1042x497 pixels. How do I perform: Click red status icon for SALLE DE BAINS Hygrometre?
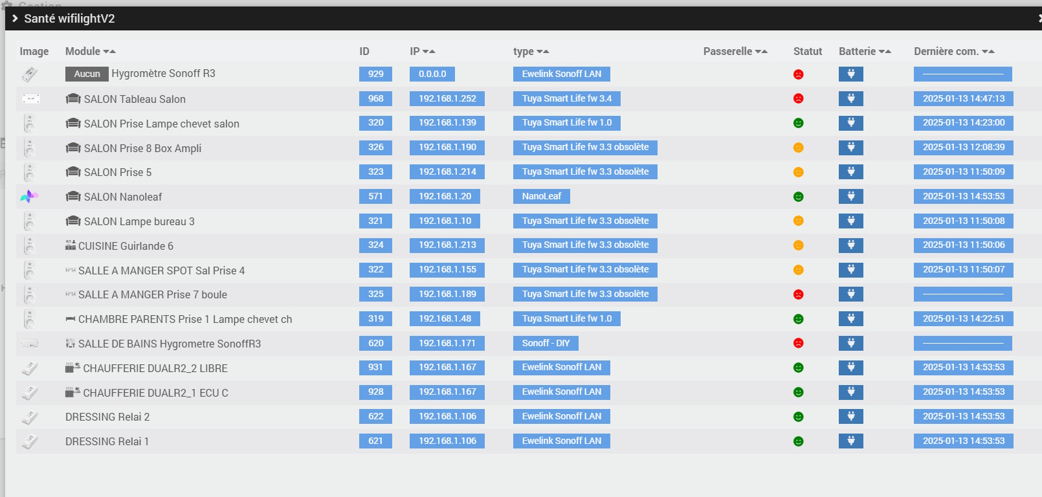tap(798, 343)
